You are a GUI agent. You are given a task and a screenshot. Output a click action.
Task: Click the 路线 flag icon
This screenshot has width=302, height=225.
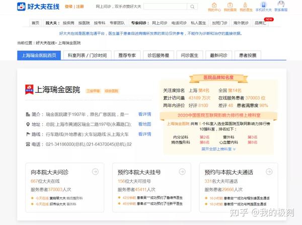coord(28,134)
